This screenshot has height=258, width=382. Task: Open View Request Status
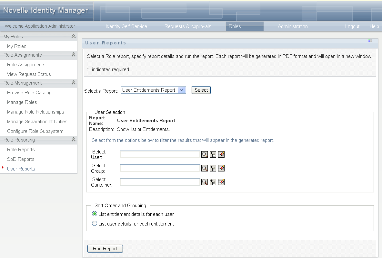tap(29, 74)
